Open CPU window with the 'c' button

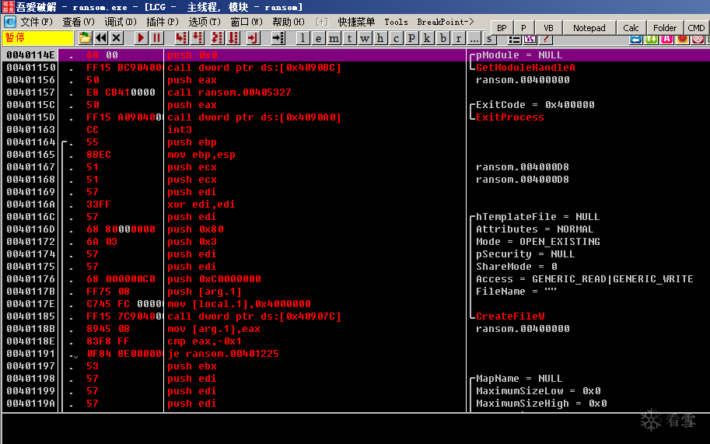396,38
